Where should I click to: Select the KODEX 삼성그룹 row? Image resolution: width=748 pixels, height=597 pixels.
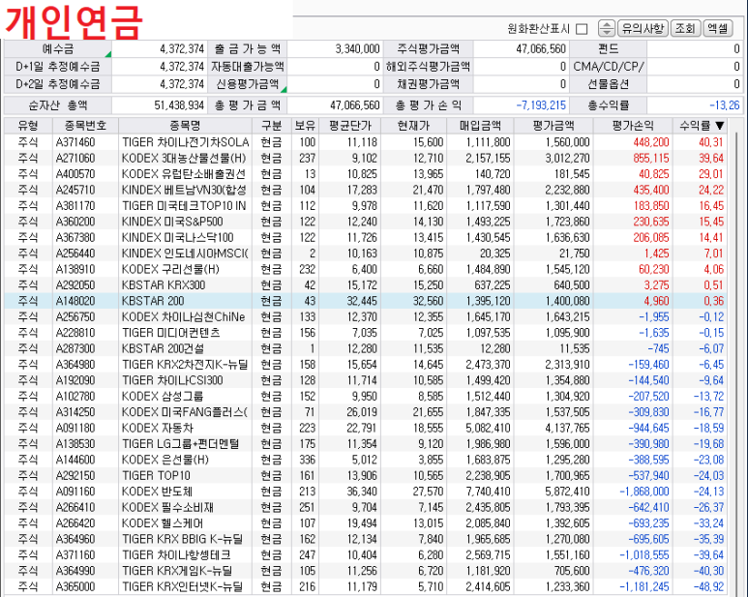click(x=366, y=397)
